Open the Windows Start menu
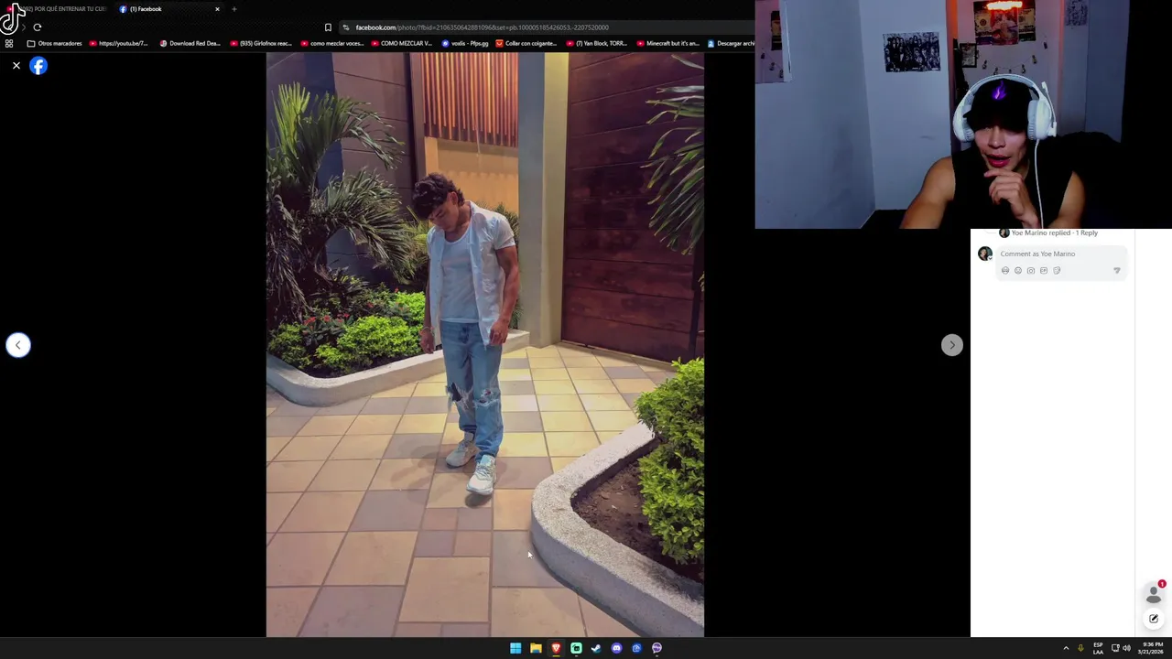 tap(515, 648)
